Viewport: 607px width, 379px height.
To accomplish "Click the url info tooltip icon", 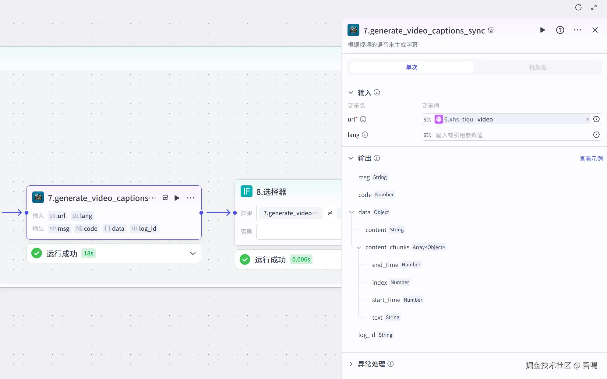I will pos(363,119).
